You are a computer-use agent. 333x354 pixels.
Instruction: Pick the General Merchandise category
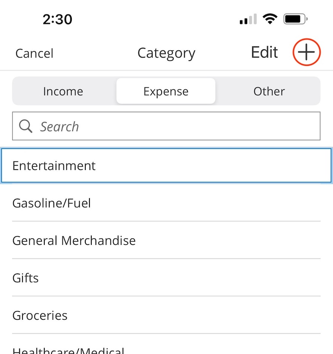click(166, 240)
